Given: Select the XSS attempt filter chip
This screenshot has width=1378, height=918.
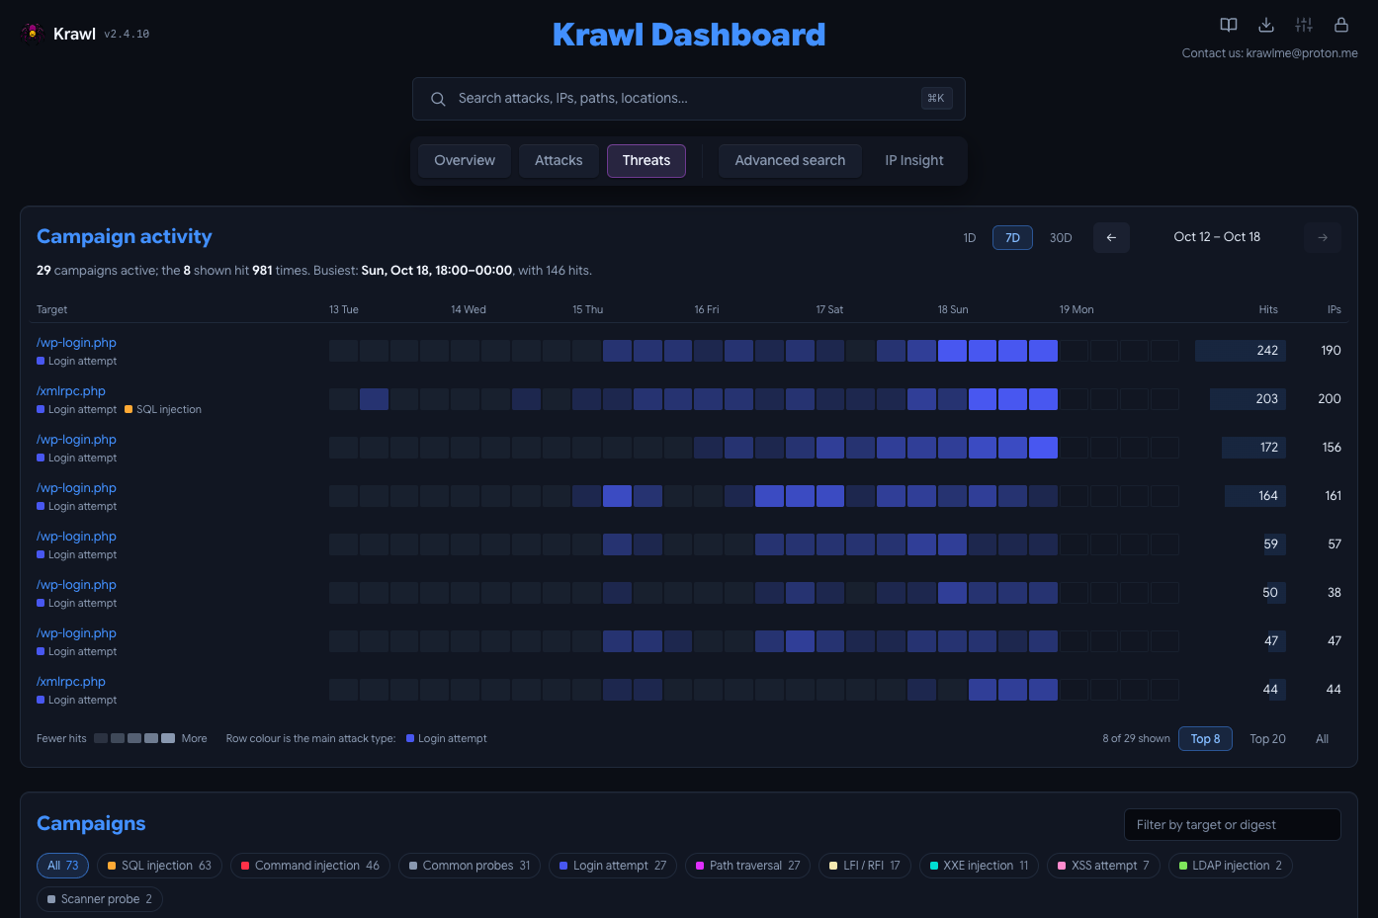Looking at the screenshot, I should pyautogui.click(x=1104, y=866).
